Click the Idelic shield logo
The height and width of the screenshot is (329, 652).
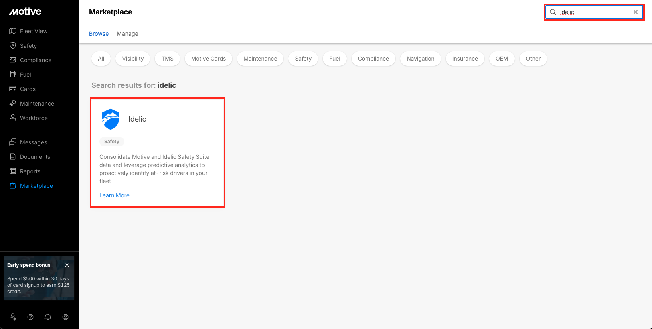111,119
